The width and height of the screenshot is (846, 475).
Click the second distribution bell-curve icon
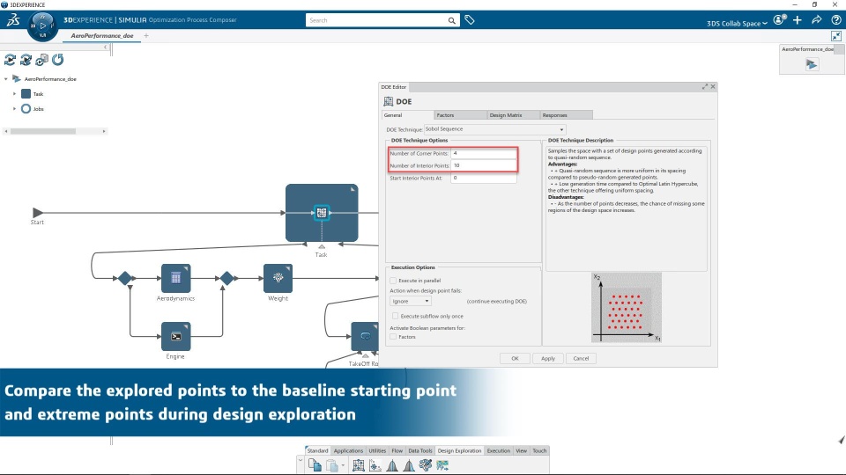point(409,465)
